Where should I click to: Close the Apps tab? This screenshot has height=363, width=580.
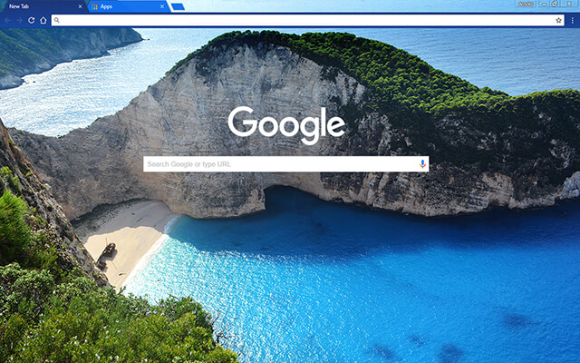[x=162, y=6]
